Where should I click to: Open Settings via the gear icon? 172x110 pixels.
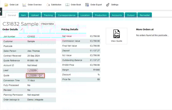[x=108, y=5]
